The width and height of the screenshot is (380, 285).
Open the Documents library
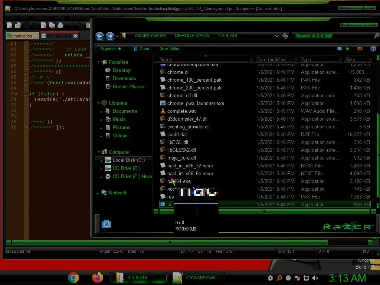click(125, 111)
